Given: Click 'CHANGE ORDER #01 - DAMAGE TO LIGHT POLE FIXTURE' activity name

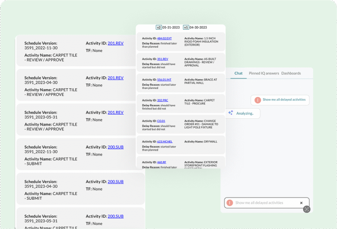Looking at the screenshot, I should [x=201, y=124].
